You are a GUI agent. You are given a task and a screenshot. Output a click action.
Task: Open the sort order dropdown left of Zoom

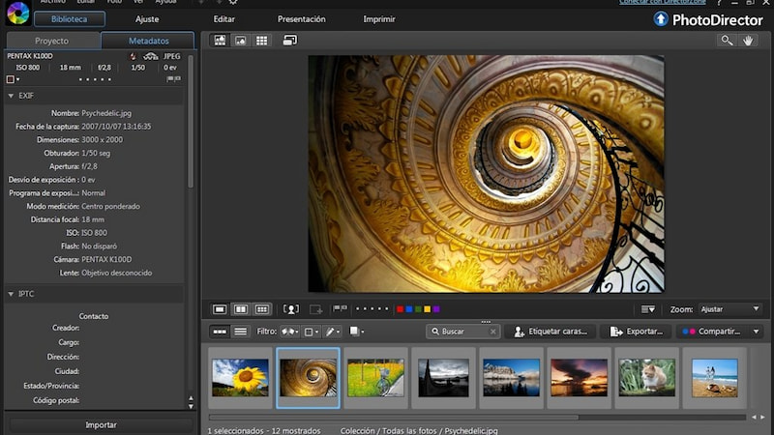647,309
